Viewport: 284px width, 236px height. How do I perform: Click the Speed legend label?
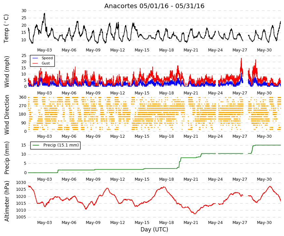(x=47, y=58)
